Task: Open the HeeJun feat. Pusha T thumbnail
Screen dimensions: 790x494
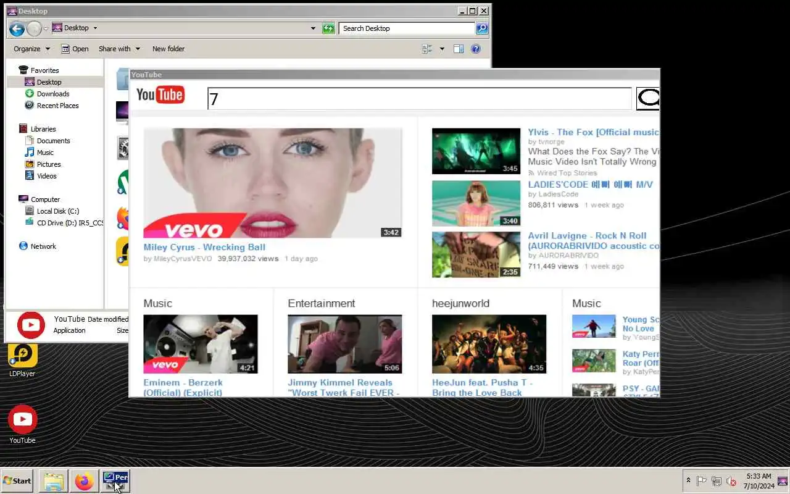Action: point(489,344)
